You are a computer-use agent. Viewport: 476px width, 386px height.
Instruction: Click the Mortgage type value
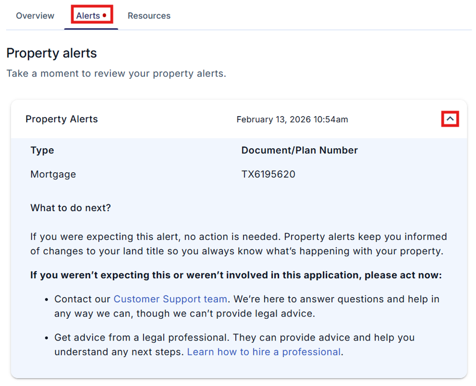pyautogui.click(x=53, y=174)
